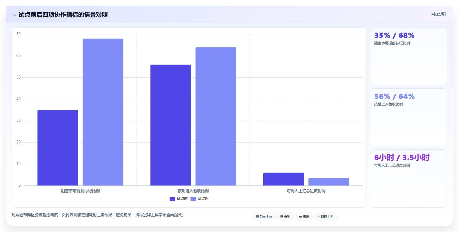Toggle the 试点后 legend entry
The height and width of the screenshot is (232, 459).
199,199
